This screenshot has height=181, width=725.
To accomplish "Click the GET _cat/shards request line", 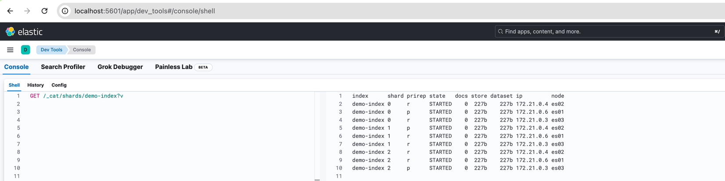I will point(76,96).
